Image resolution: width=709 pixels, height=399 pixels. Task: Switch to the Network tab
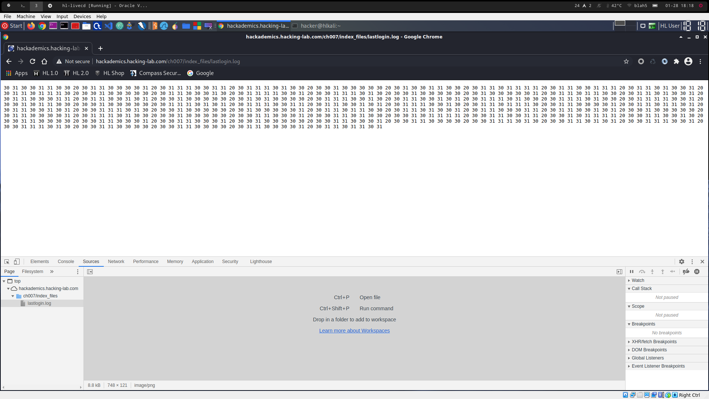[x=116, y=262]
